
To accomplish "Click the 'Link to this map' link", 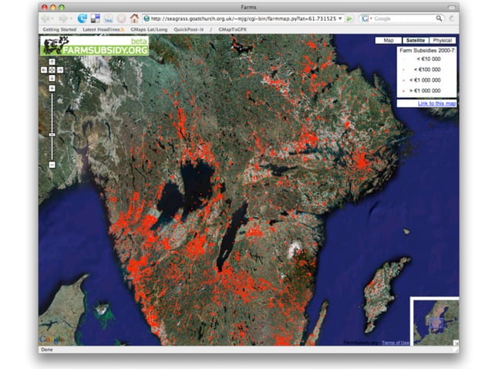I will 436,103.
